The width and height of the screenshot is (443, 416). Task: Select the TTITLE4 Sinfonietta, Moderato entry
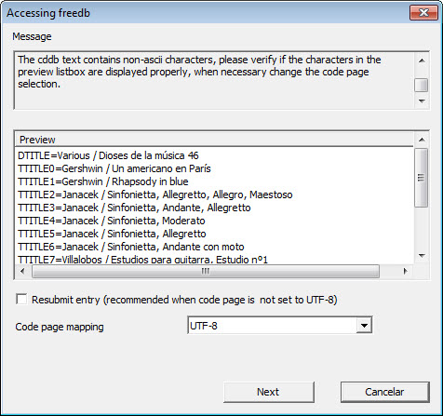[112, 221]
